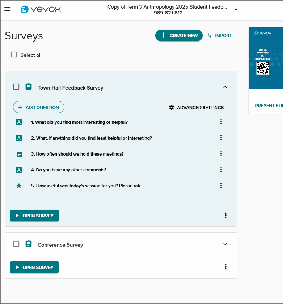Click the survey clipboard icon for Conference Survey
283x304 pixels.
pos(28,243)
